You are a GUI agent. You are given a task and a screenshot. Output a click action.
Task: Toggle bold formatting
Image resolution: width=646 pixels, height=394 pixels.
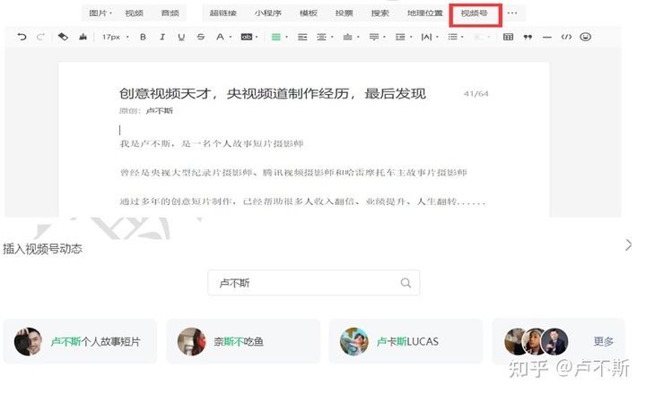click(143, 37)
